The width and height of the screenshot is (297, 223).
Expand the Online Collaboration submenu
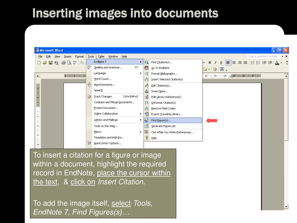click(x=115, y=114)
